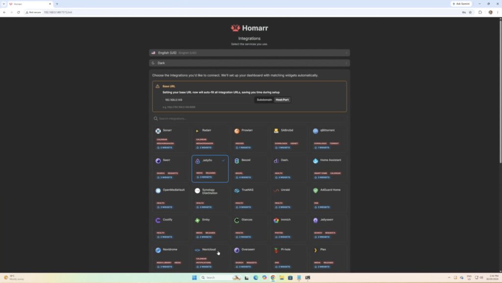Click the Base URL warning triangle icon
The height and width of the screenshot is (283, 502).
pos(157,86)
